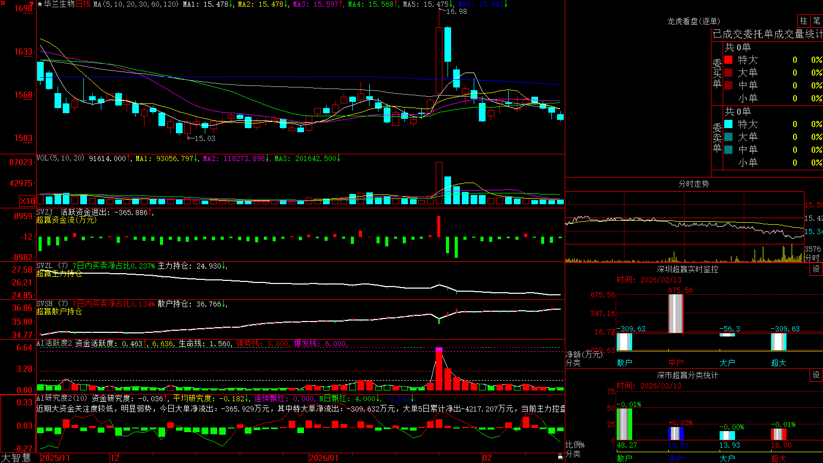Click the 活跃资金进出: -365.886 value
The height and width of the screenshot is (463, 823).
tap(107, 212)
